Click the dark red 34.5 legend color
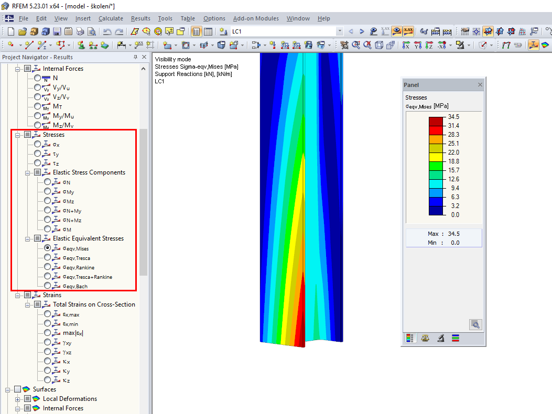The image size is (552, 414). pos(436,121)
